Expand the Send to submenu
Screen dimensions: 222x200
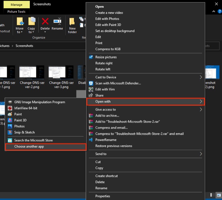[201, 154]
